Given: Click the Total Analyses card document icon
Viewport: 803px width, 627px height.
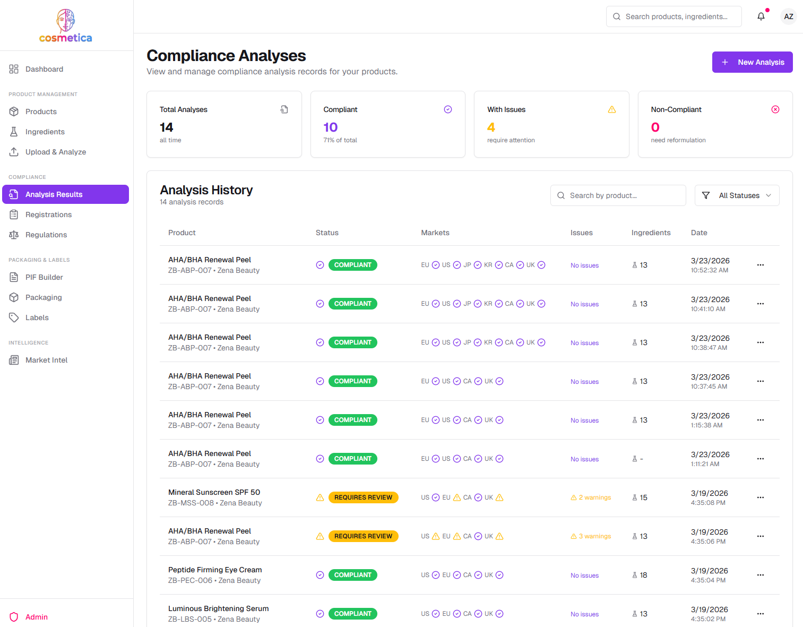Looking at the screenshot, I should (284, 109).
